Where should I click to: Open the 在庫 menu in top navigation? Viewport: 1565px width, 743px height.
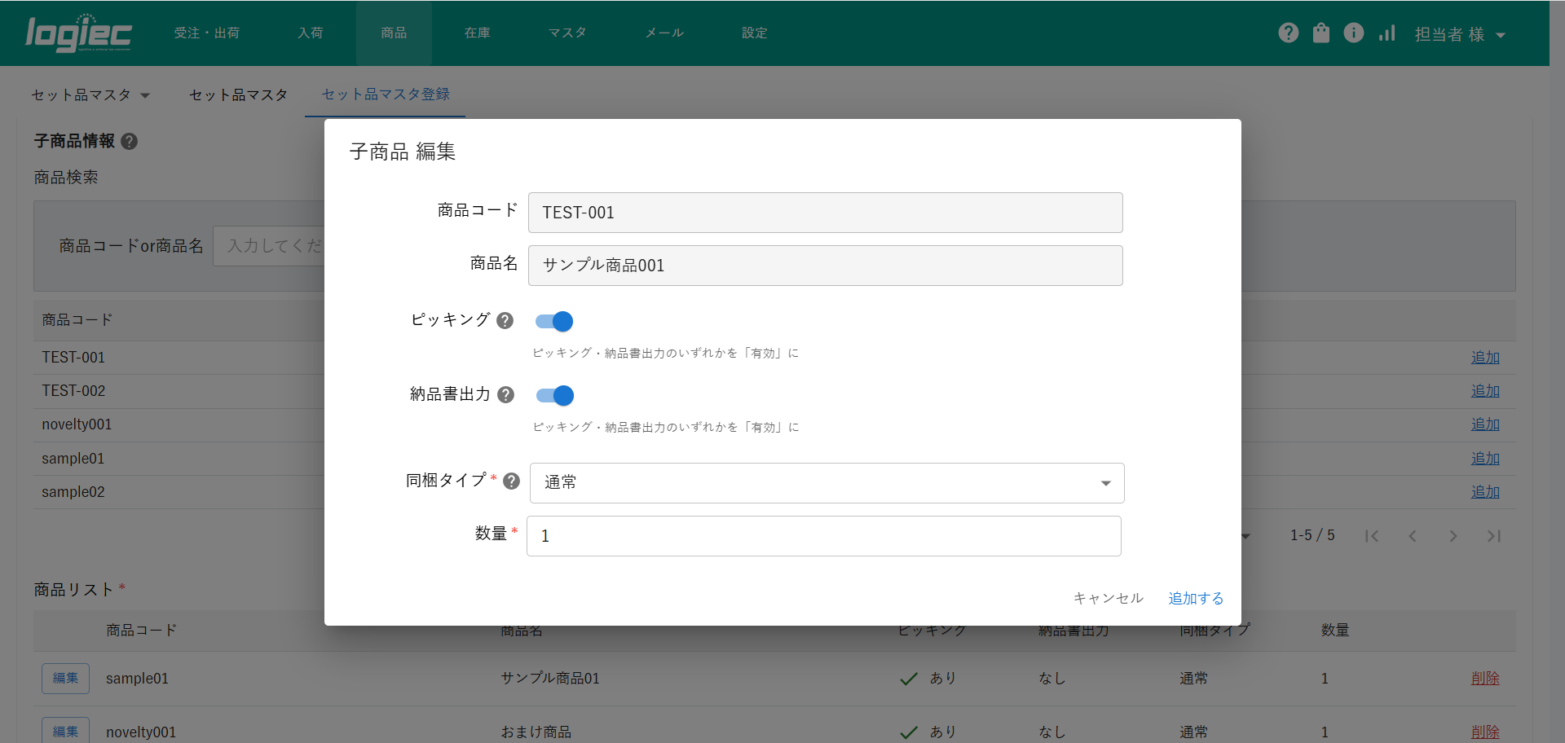pos(477,33)
